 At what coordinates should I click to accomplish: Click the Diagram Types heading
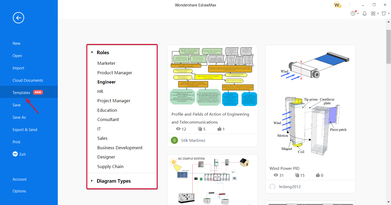(x=114, y=181)
